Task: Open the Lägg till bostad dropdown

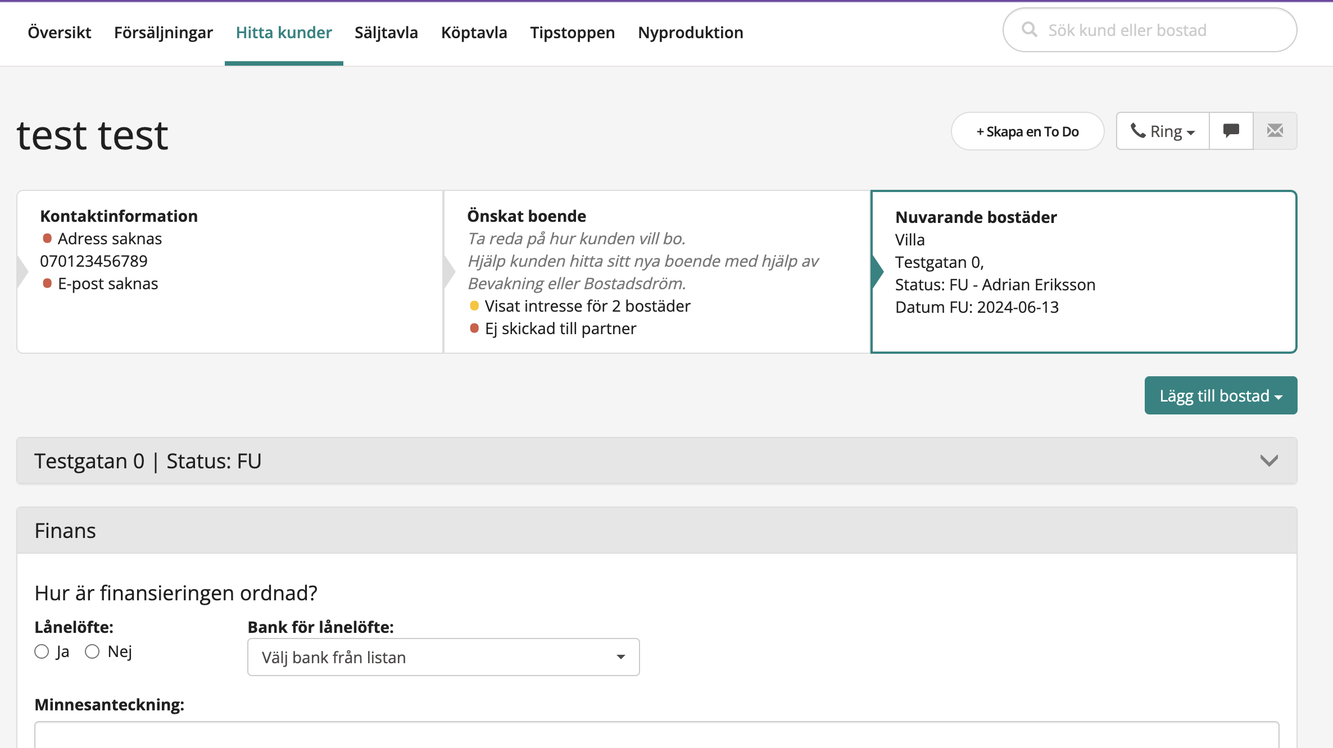Action: pos(1221,395)
